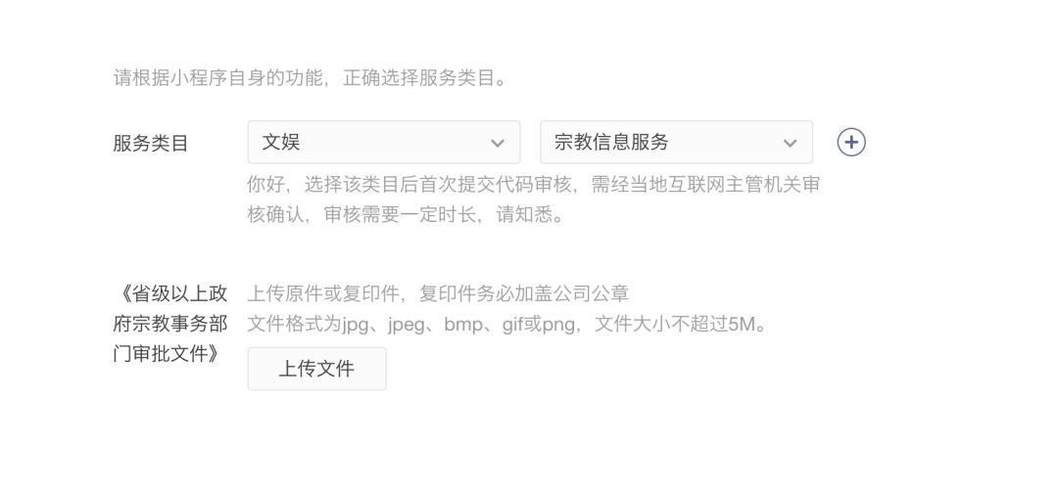This screenshot has height=489, width=1058.
Task: Click the 府宗教事务部 middle line of document label
Action: (x=170, y=324)
